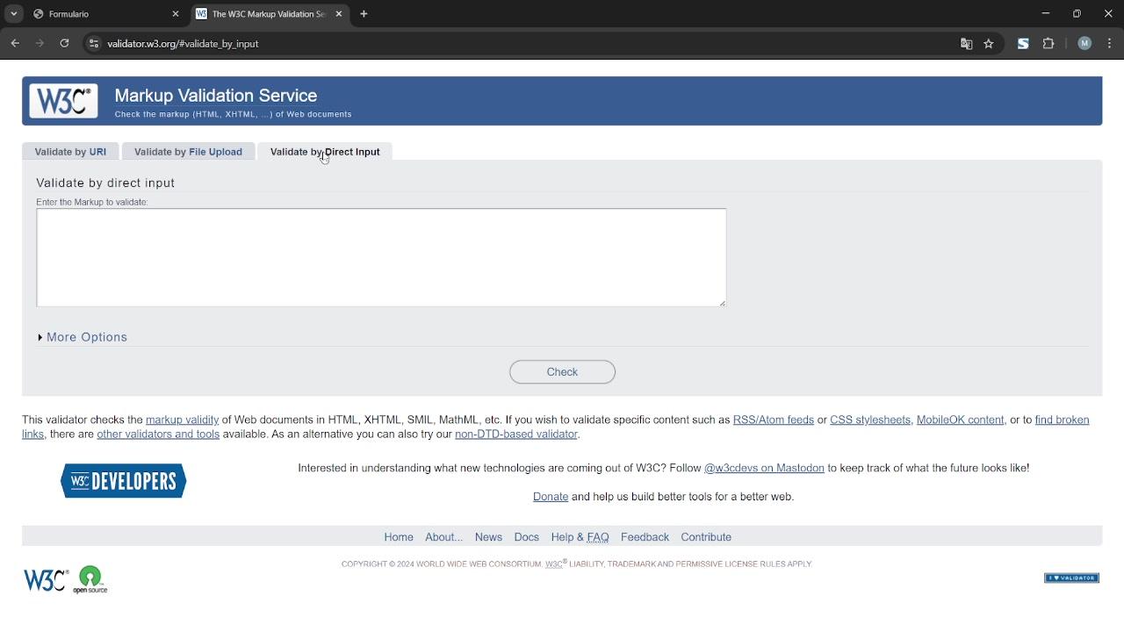The width and height of the screenshot is (1124, 632).
Task: Click the Donate link
Action: point(551,497)
